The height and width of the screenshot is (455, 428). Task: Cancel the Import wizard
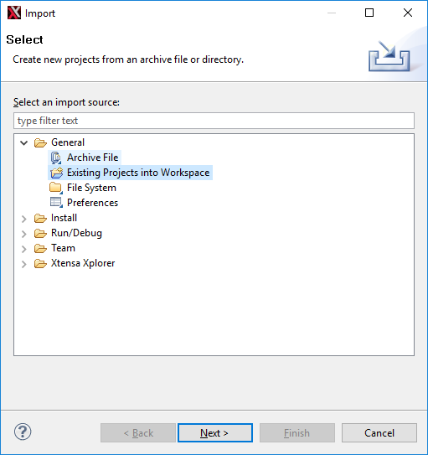pos(379,432)
